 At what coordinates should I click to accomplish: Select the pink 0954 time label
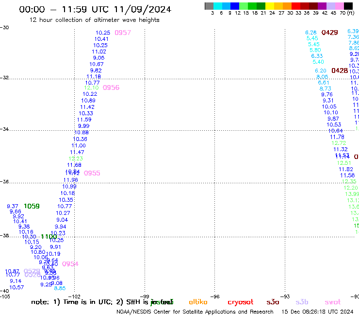pos(70,264)
